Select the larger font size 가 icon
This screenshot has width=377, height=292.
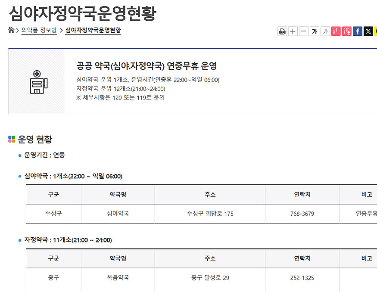tap(315, 31)
